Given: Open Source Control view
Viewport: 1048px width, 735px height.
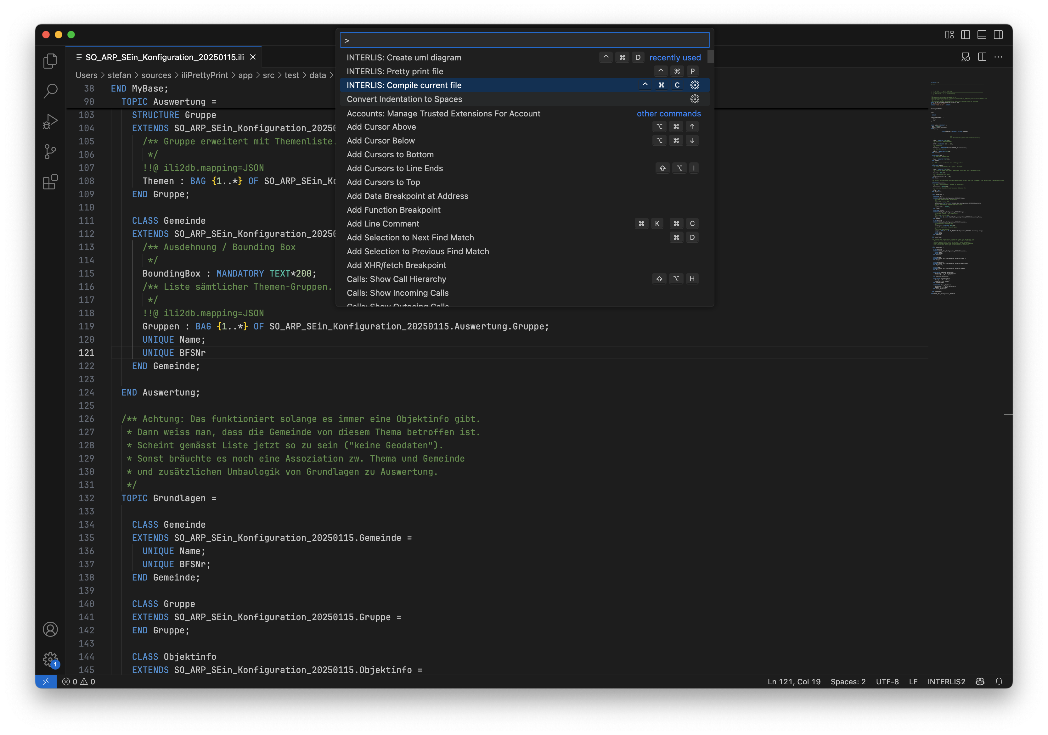Looking at the screenshot, I should [50, 151].
